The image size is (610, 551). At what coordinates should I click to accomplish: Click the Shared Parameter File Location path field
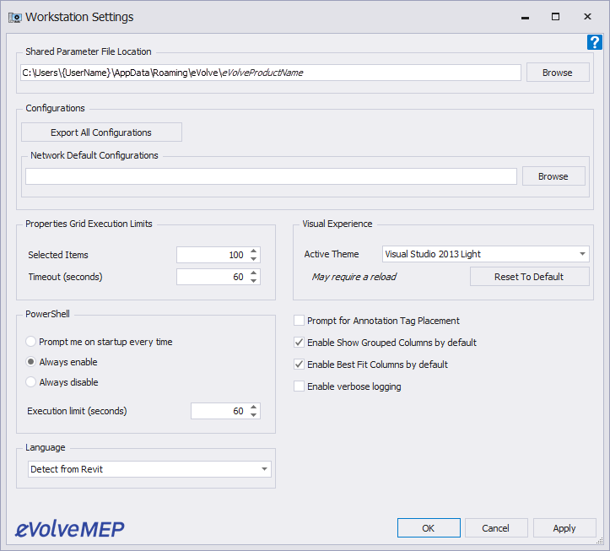click(x=270, y=73)
